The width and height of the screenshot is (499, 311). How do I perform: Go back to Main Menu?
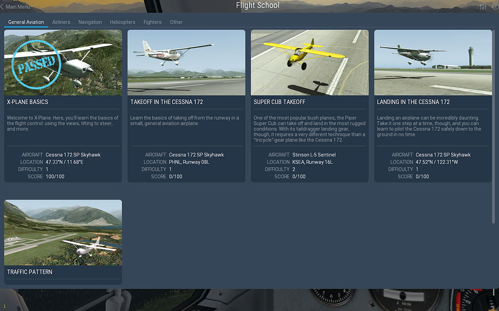[18, 7]
